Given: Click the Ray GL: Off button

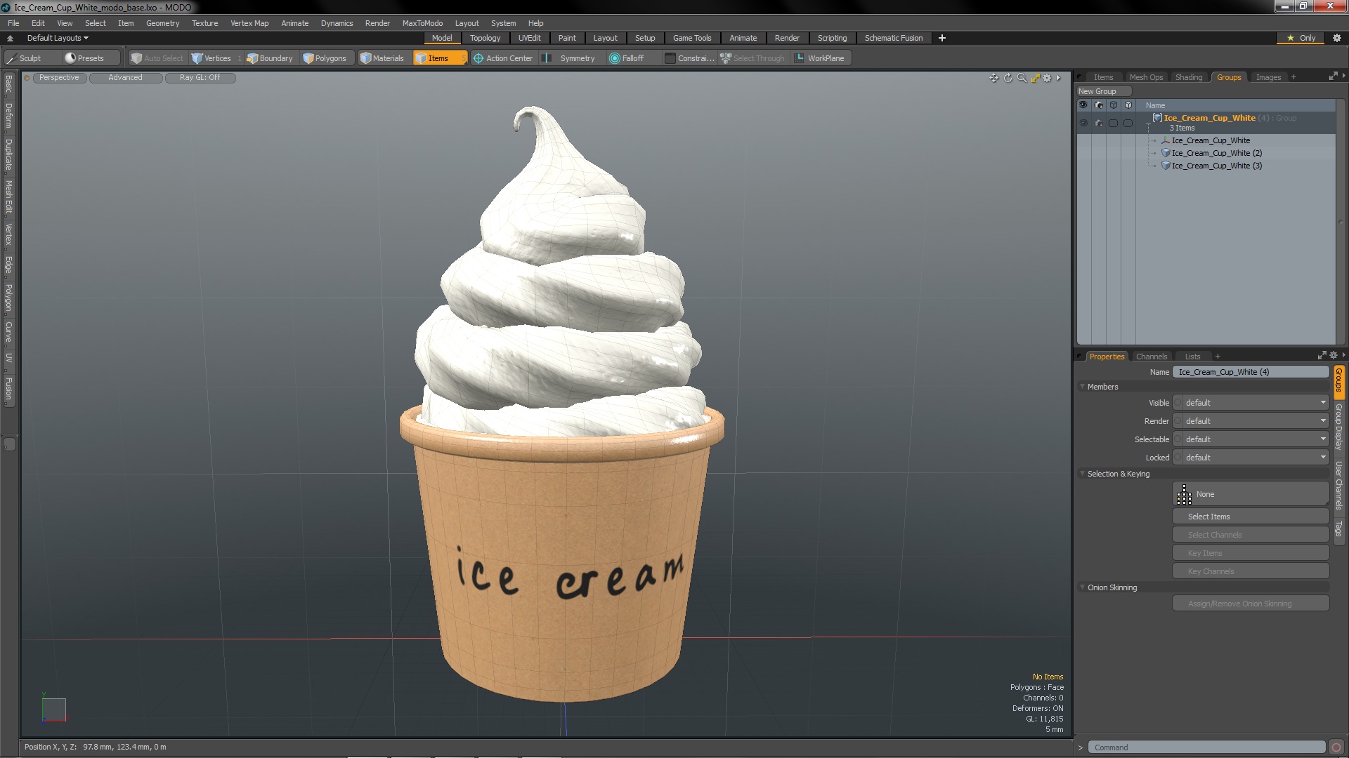Looking at the screenshot, I should [x=200, y=78].
